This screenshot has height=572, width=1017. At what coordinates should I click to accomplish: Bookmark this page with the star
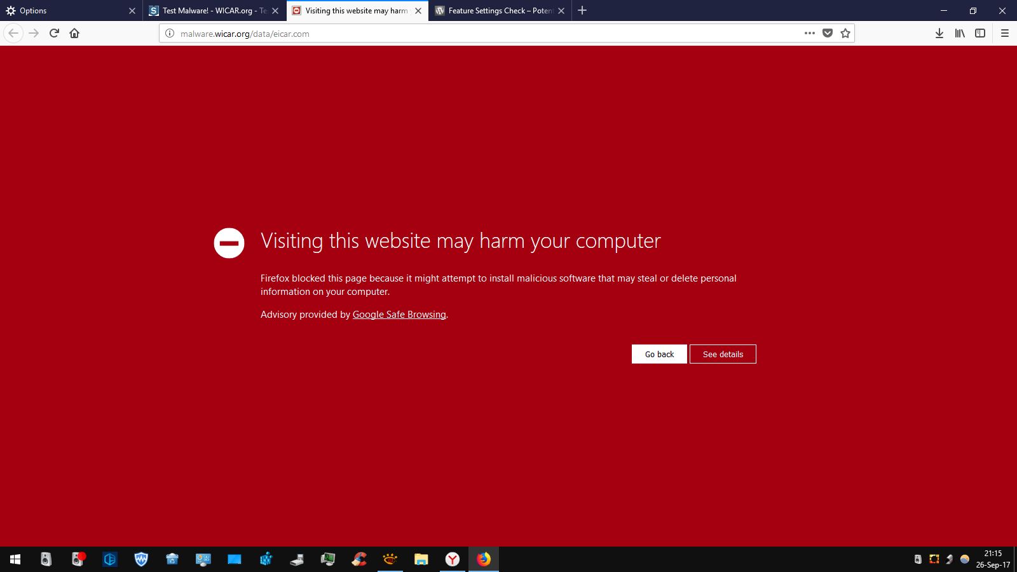(x=845, y=33)
